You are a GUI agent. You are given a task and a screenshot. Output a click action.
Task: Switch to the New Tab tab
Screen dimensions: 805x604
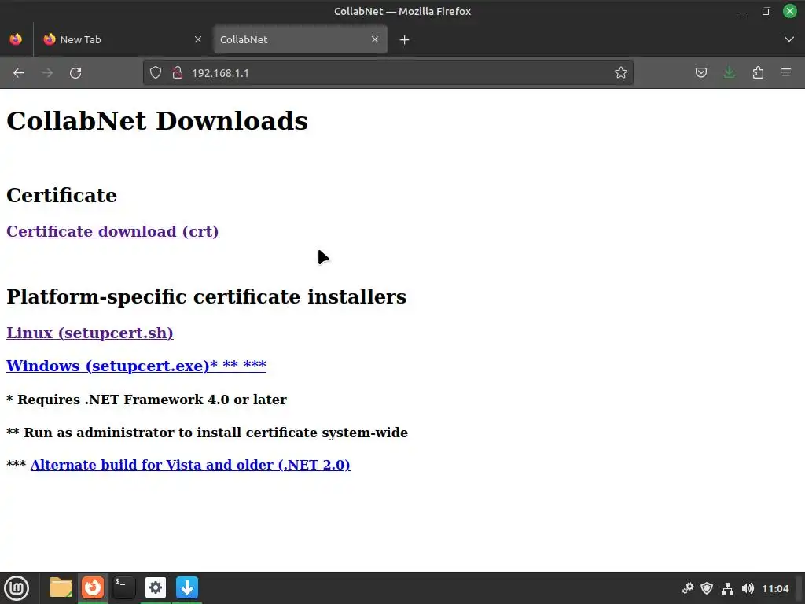pyautogui.click(x=123, y=39)
